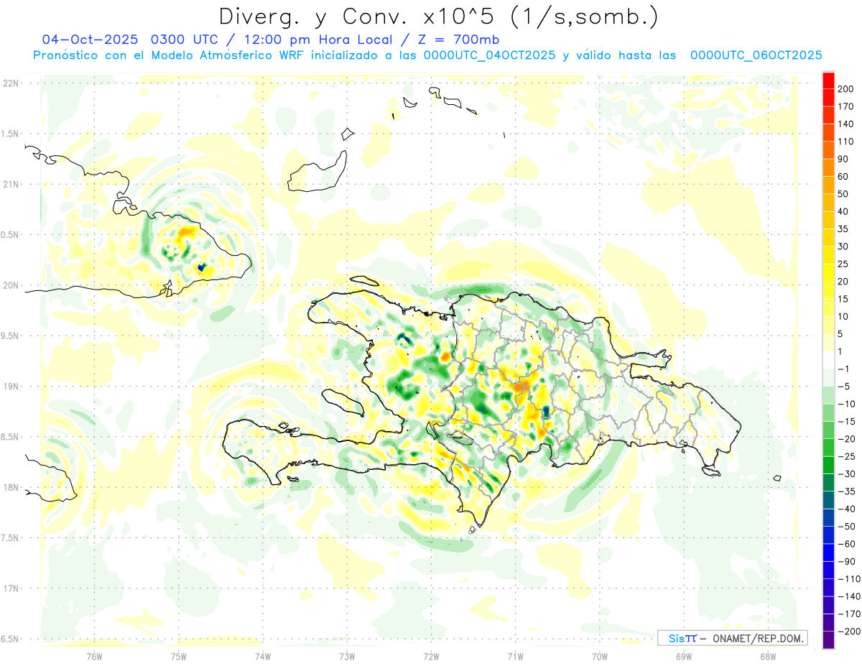Click the positive 25 colorbar value

click(x=843, y=264)
